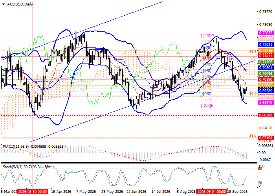The width and height of the screenshot is (275, 196).
Task: Click the 15 Apr 2026 date label
Action: (61, 192)
